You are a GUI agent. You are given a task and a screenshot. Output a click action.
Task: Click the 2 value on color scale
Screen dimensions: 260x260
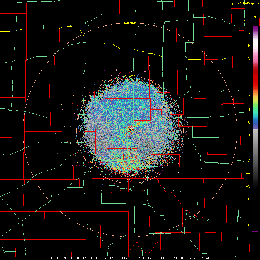[249, 97]
